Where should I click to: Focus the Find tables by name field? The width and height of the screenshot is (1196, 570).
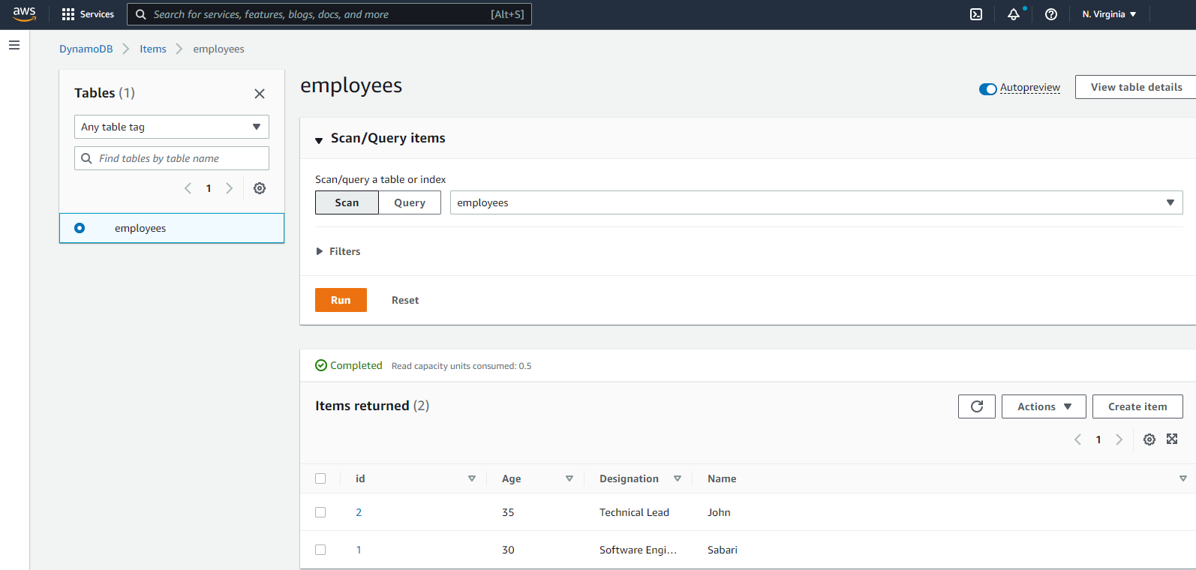[x=172, y=158]
